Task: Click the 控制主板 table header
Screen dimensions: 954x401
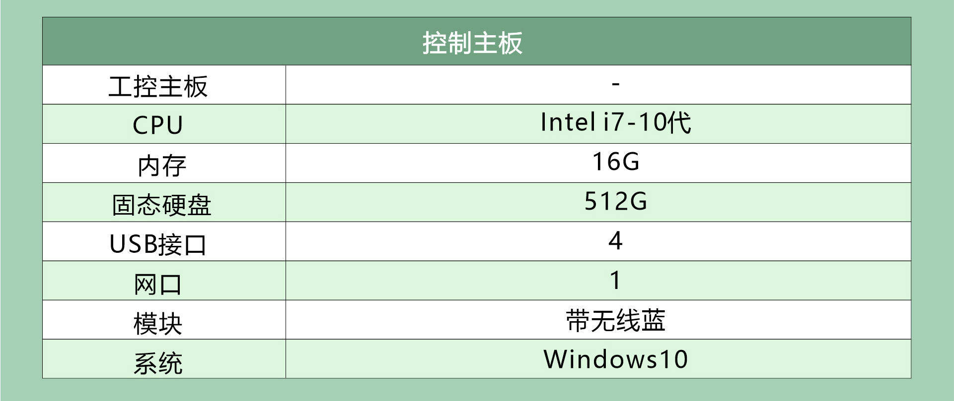Action: click(x=472, y=43)
